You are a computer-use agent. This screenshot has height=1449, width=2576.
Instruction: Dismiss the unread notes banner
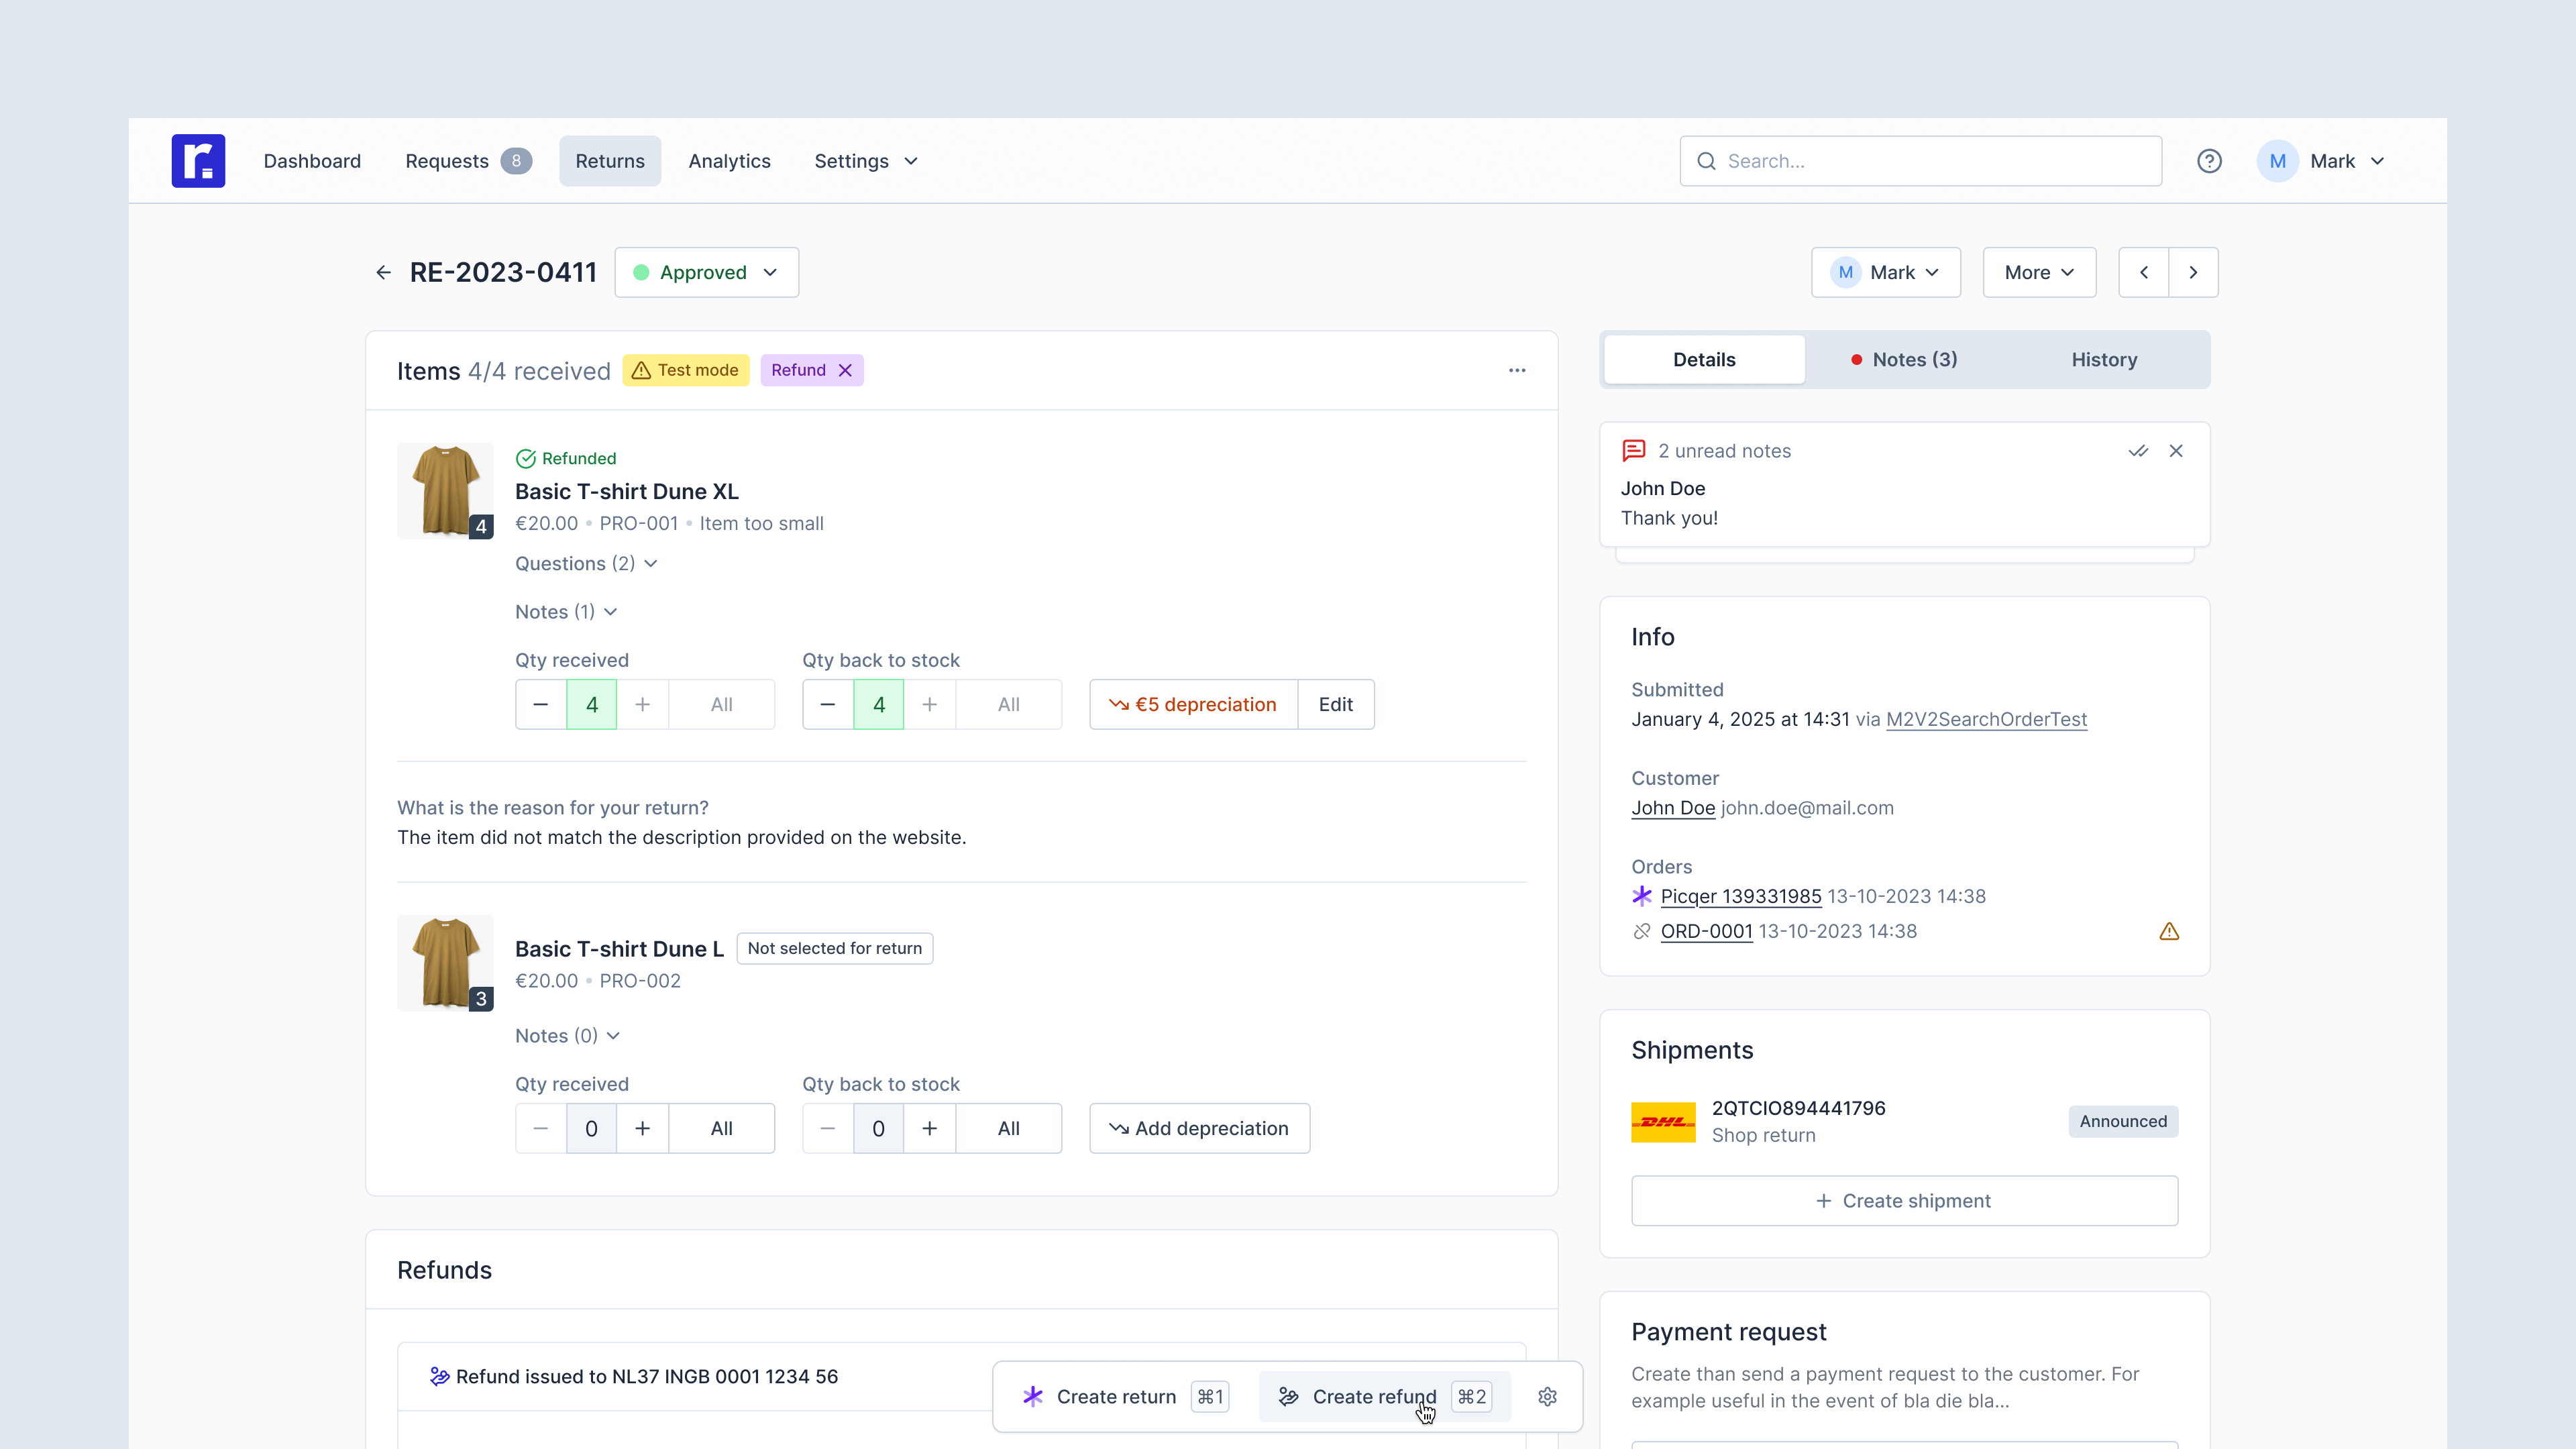[2176, 451]
